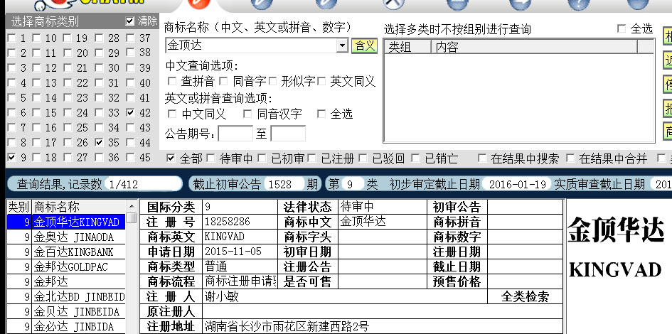Click the ending 公告期号 input box
This screenshot has height=334, width=672.
tap(288, 134)
